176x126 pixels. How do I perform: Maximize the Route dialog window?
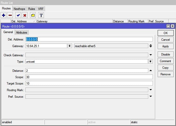[168, 26]
